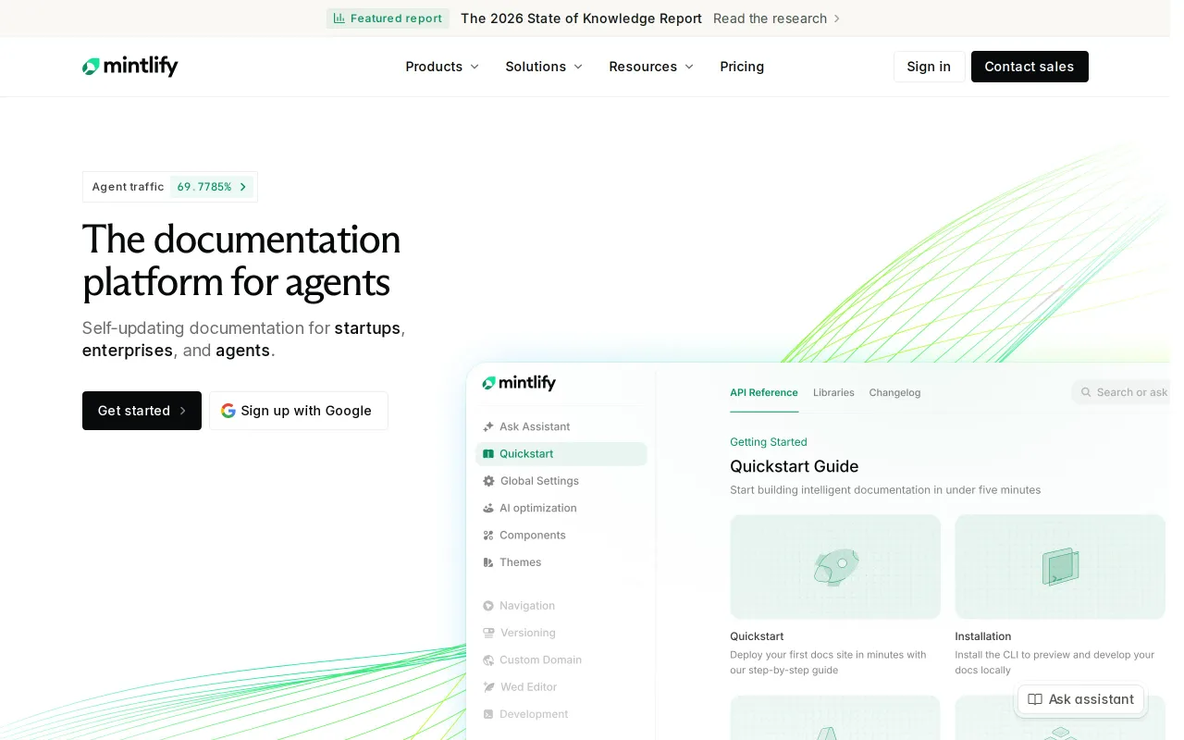Open the Pricing page
1184x740 pixels.
(742, 67)
